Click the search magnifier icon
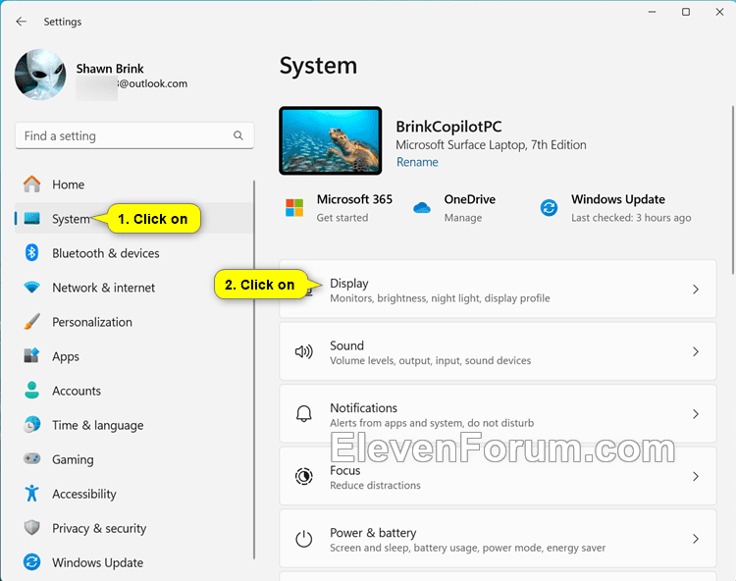 [238, 135]
